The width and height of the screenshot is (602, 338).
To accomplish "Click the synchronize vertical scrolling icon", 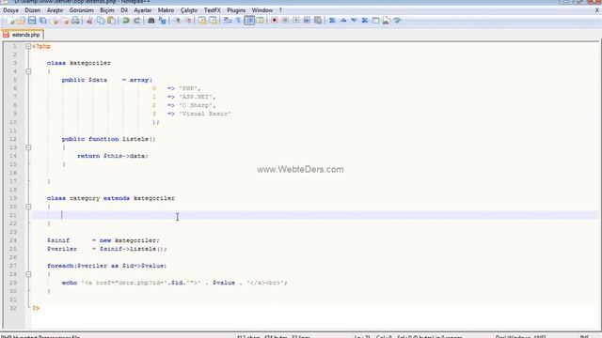I will [x=202, y=21].
